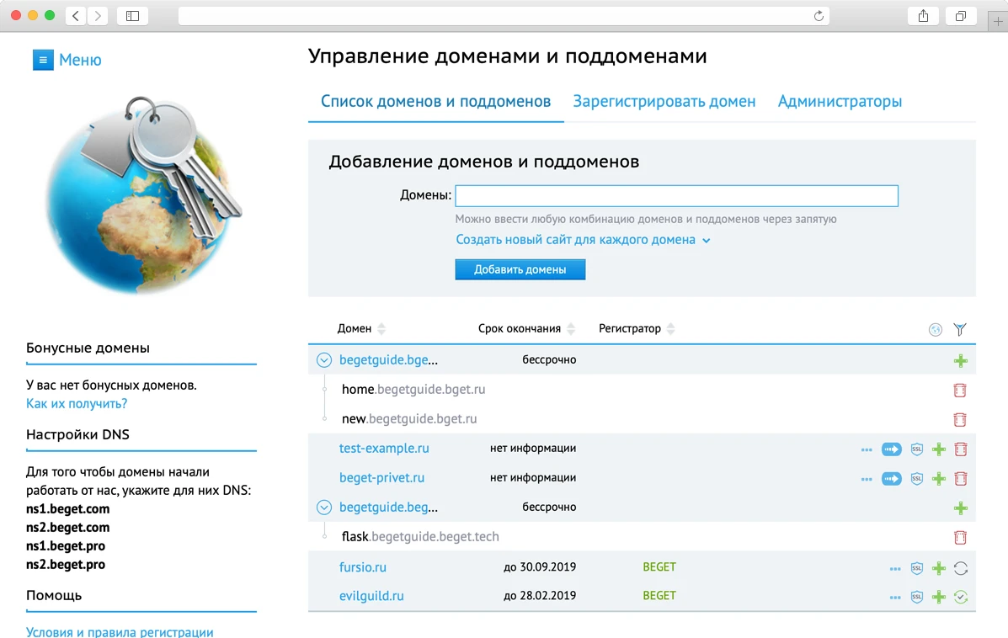Click the blue Menu button in sidebar
Screen dimensions: 1008x638
point(43,60)
